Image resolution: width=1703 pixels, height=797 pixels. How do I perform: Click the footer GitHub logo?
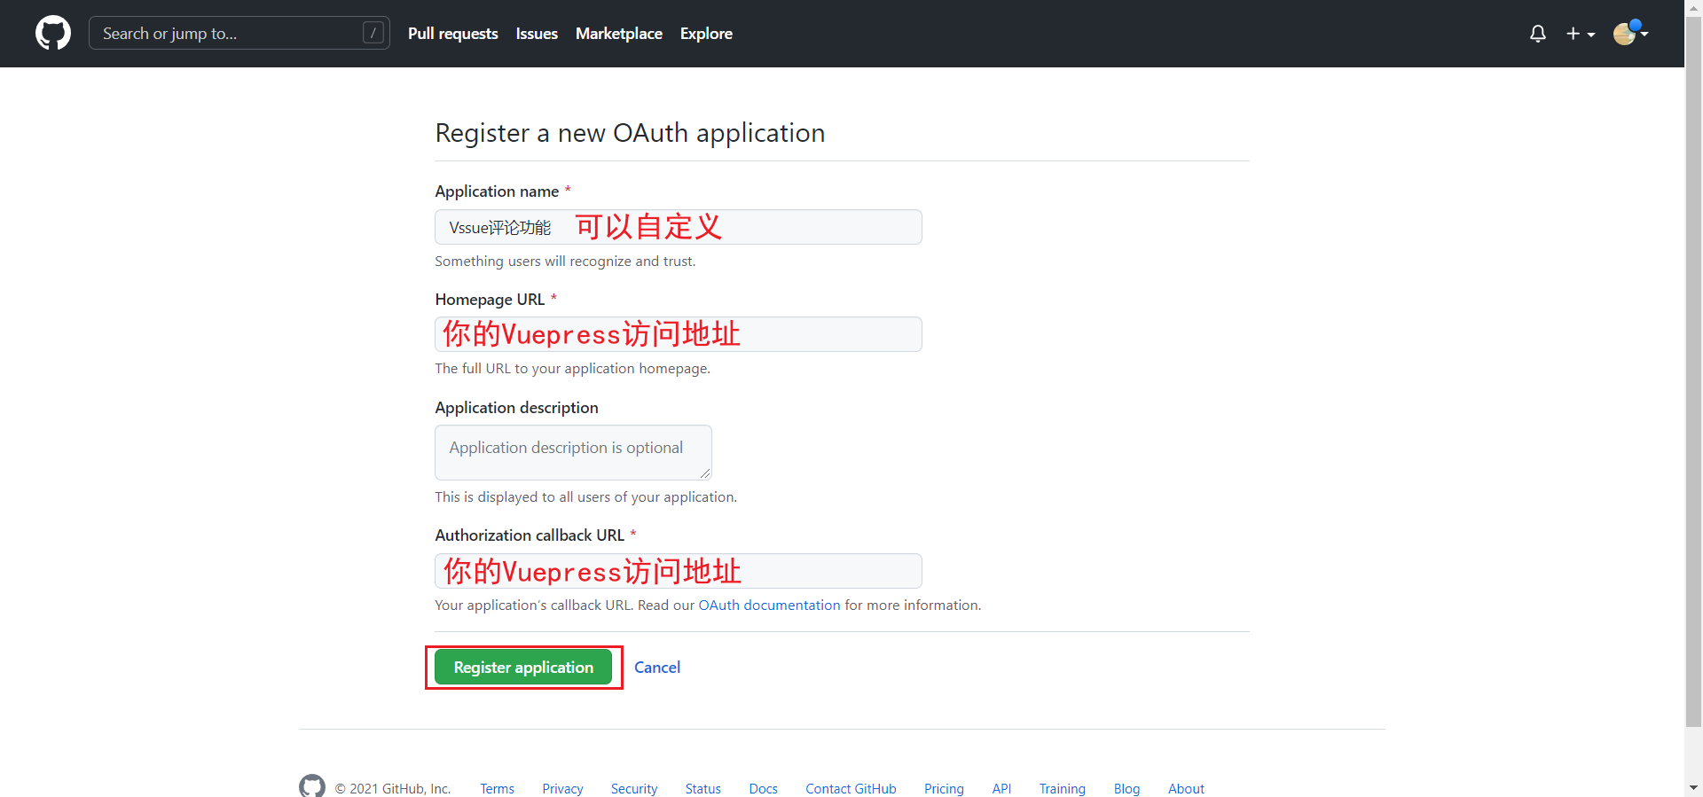pyautogui.click(x=312, y=786)
